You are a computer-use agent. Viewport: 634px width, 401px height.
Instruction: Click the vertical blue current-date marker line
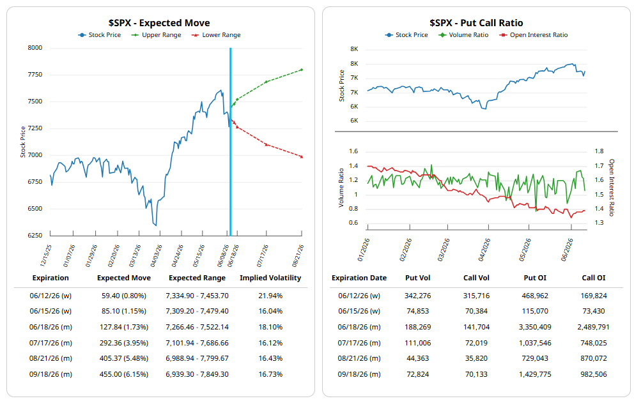(231, 141)
